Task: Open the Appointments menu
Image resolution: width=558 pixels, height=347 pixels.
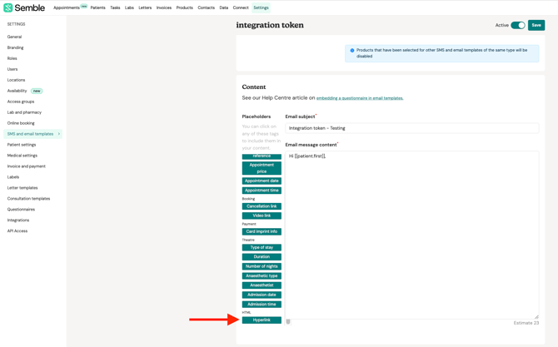Action: tap(67, 7)
